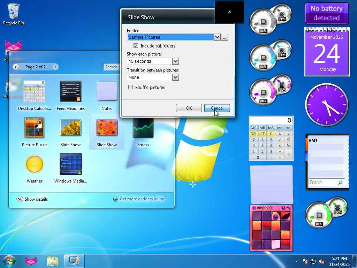Click the timer pause icon on puzzle gadget
The image size is (357, 268).
pyautogui.click(x=254, y=208)
